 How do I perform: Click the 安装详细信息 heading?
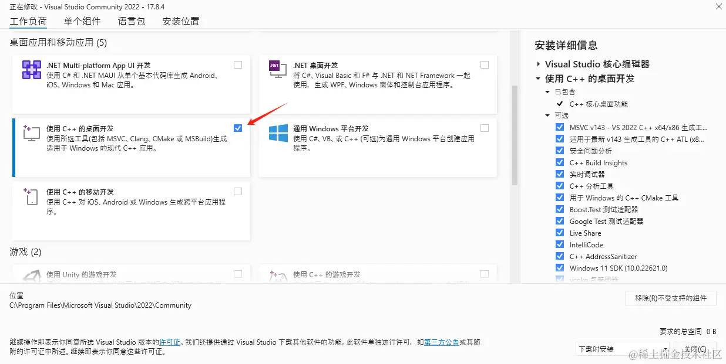pos(566,45)
